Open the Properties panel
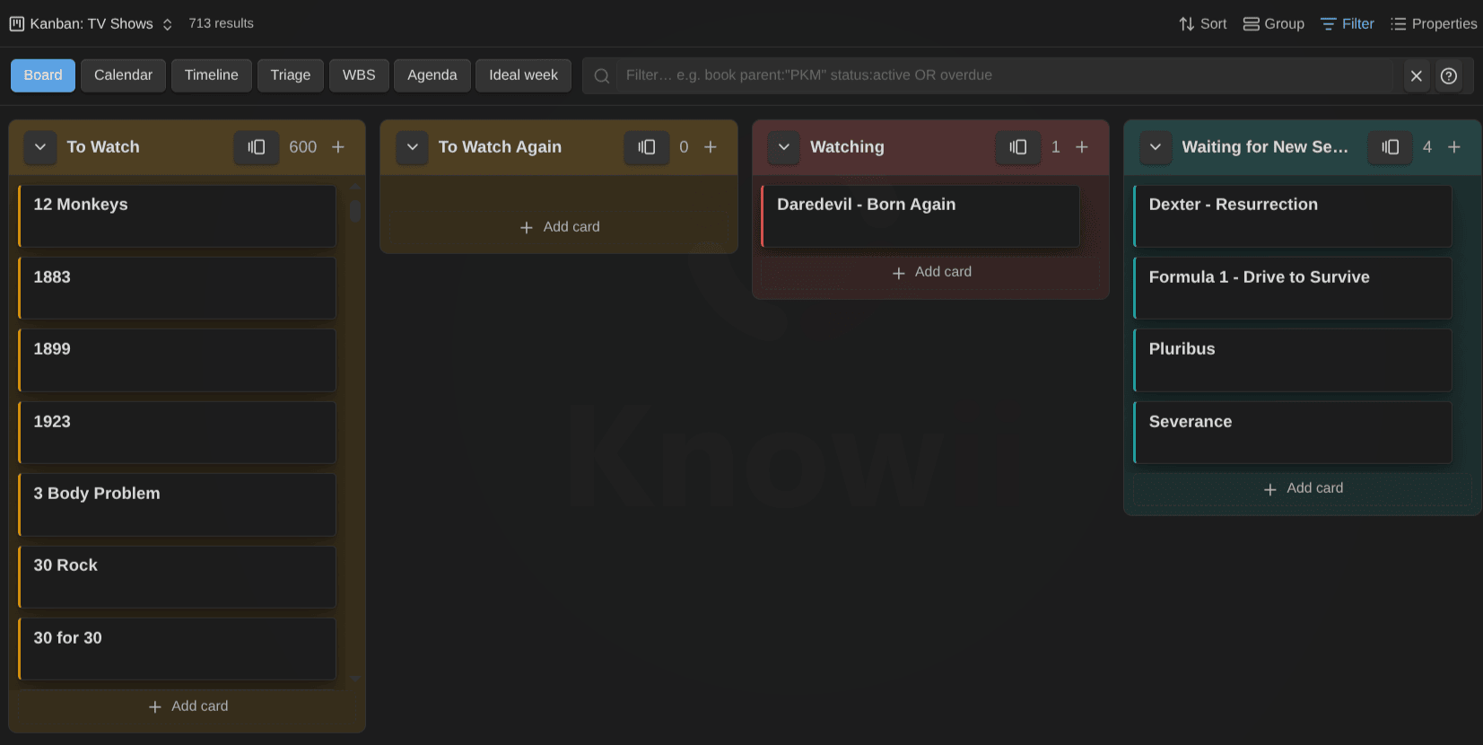1483x745 pixels. pos(1434,24)
